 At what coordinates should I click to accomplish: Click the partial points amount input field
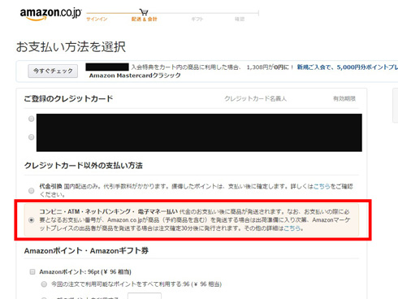145,296
